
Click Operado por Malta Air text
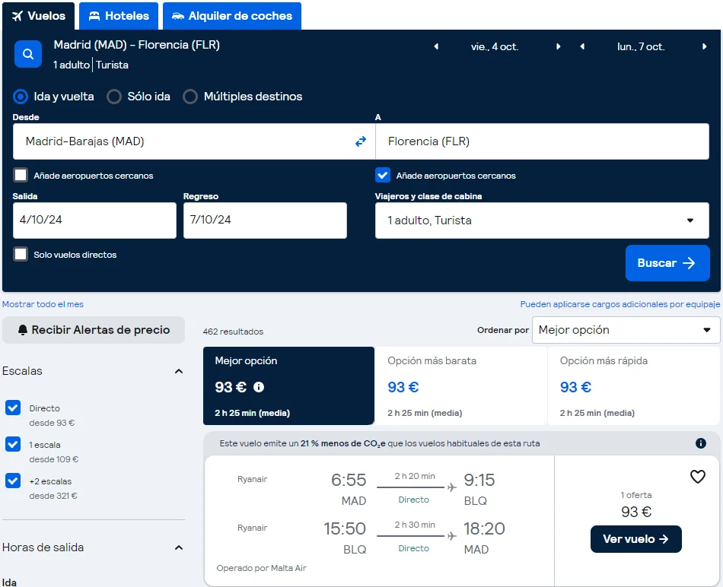[x=262, y=568]
